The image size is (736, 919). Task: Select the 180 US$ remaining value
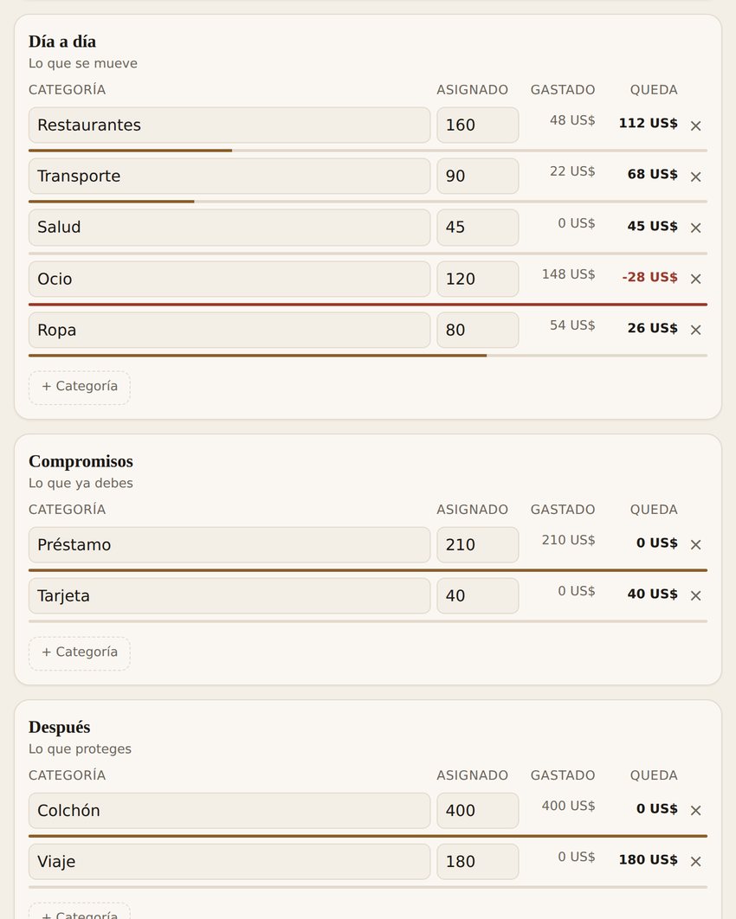click(648, 859)
